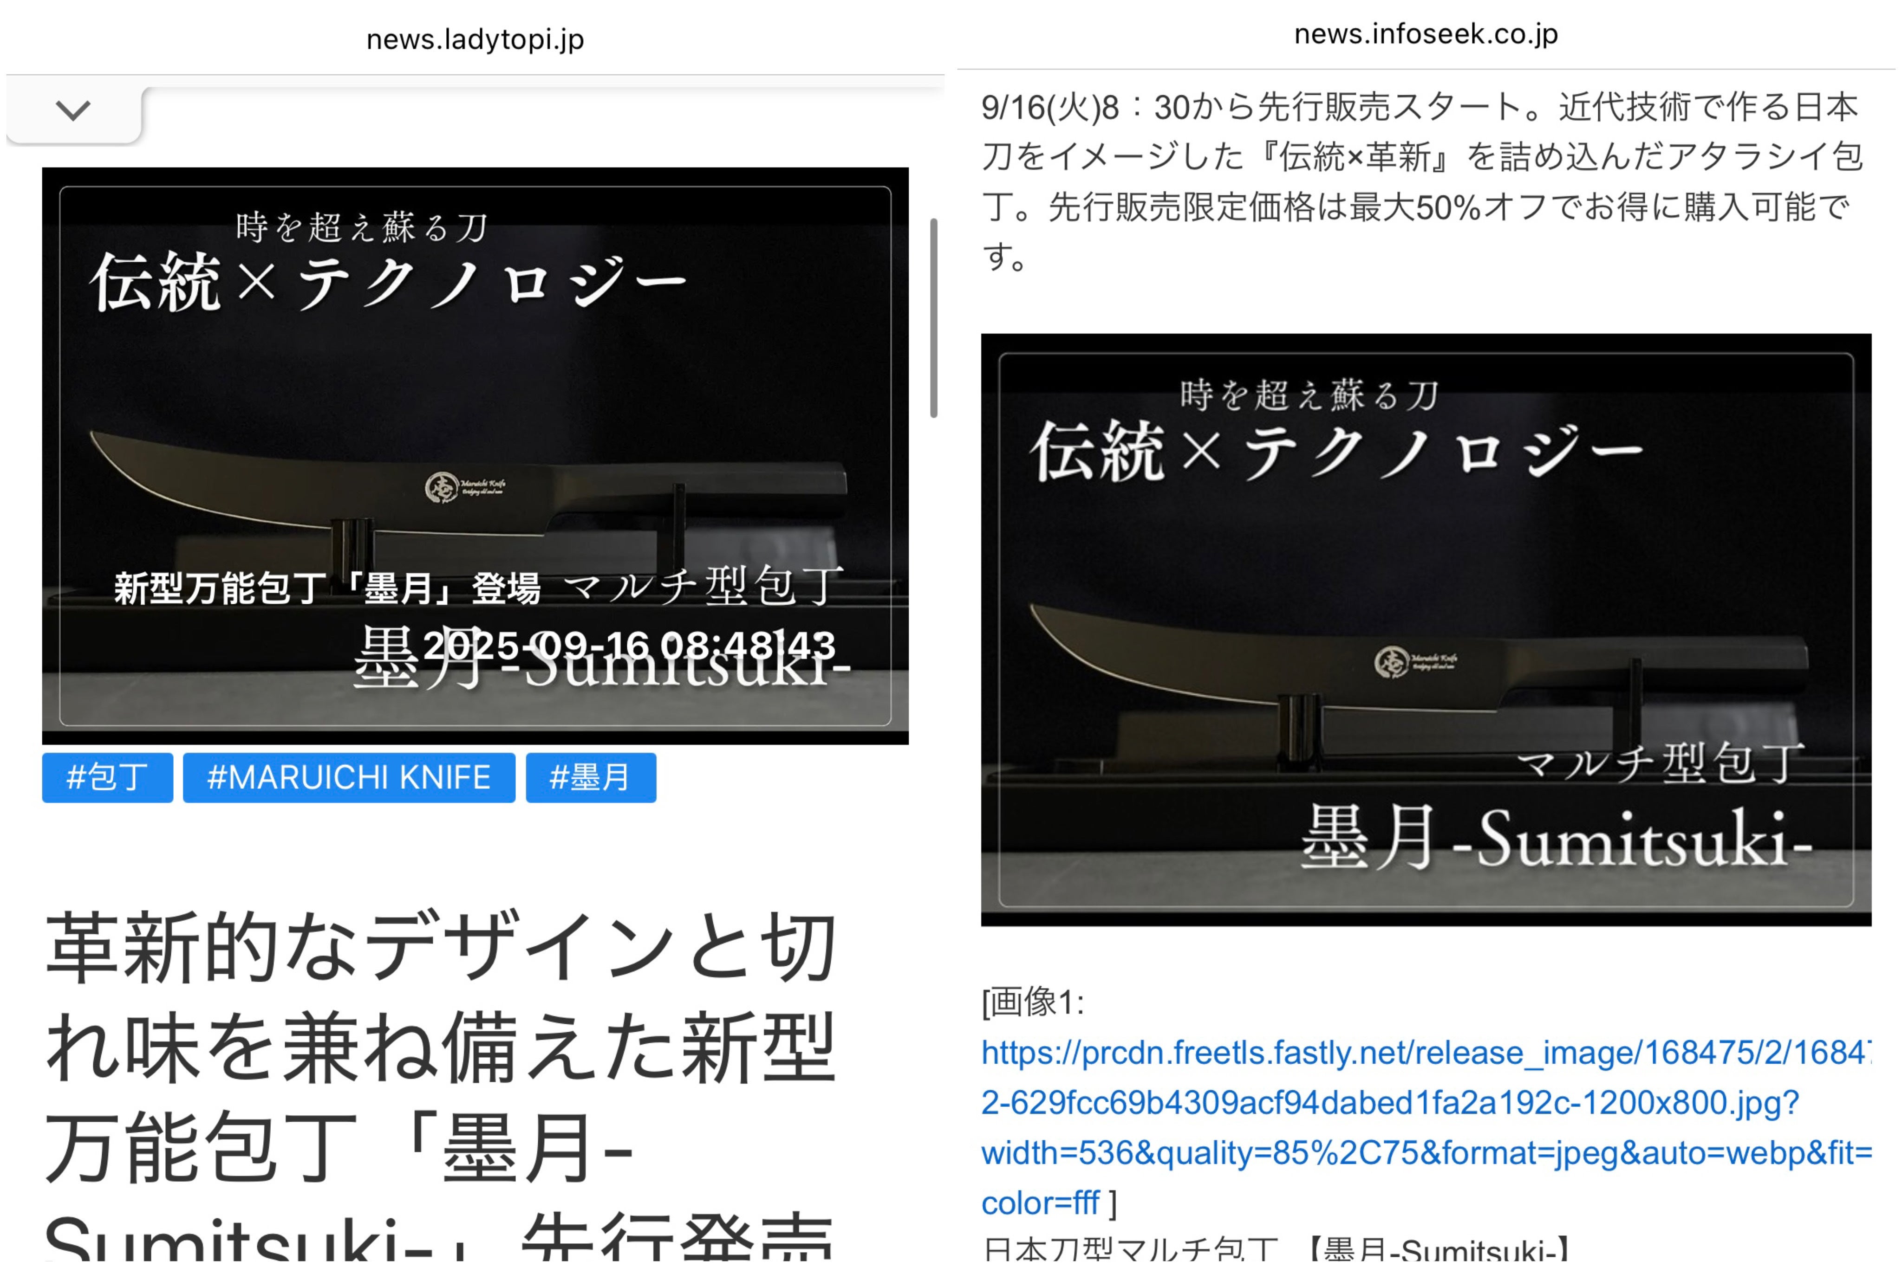Expand the chevron-down tab at top left
This screenshot has width=1902, height=1267.
[x=73, y=110]
